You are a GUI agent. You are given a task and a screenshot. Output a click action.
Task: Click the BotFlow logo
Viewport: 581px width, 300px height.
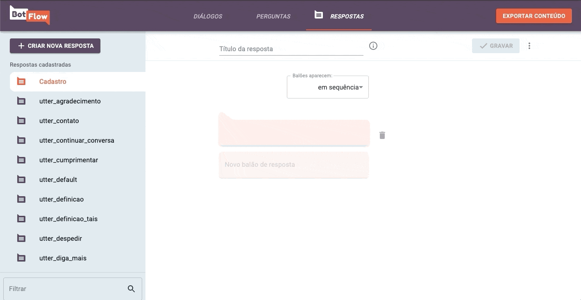(30, 16)
